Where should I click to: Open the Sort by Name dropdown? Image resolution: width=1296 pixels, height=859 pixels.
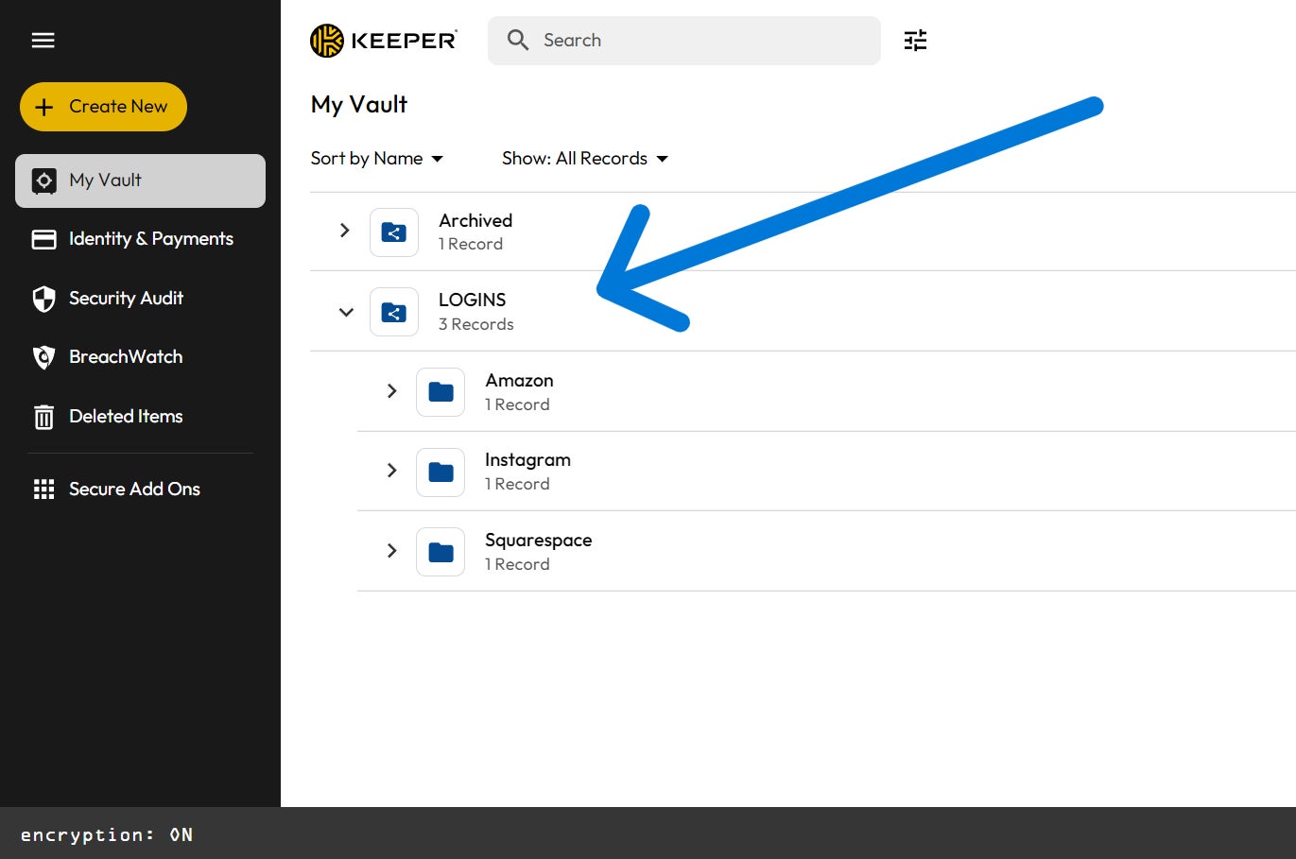(x=376, y=159)
